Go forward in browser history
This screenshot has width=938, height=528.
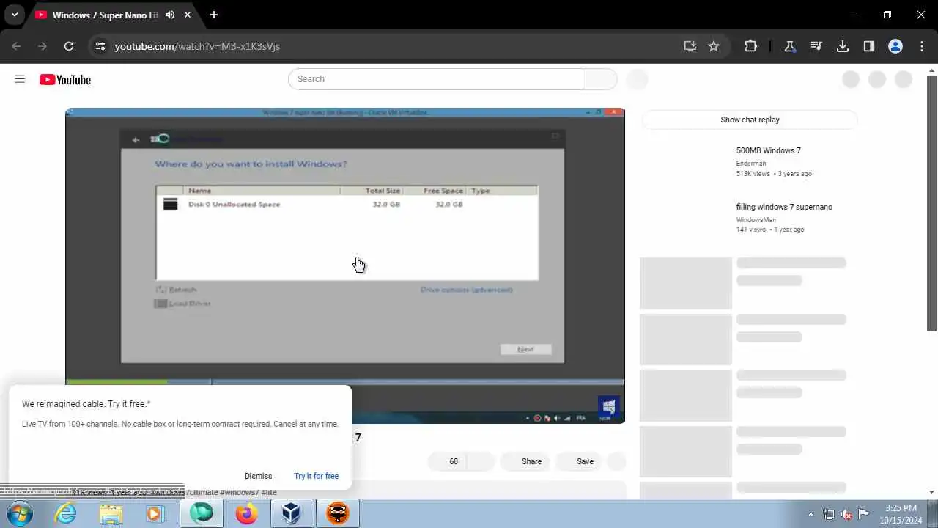coord(43,46)
